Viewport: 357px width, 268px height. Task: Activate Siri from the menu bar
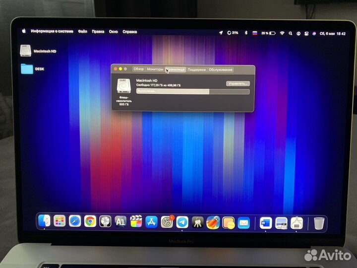[x=314, y=34]
